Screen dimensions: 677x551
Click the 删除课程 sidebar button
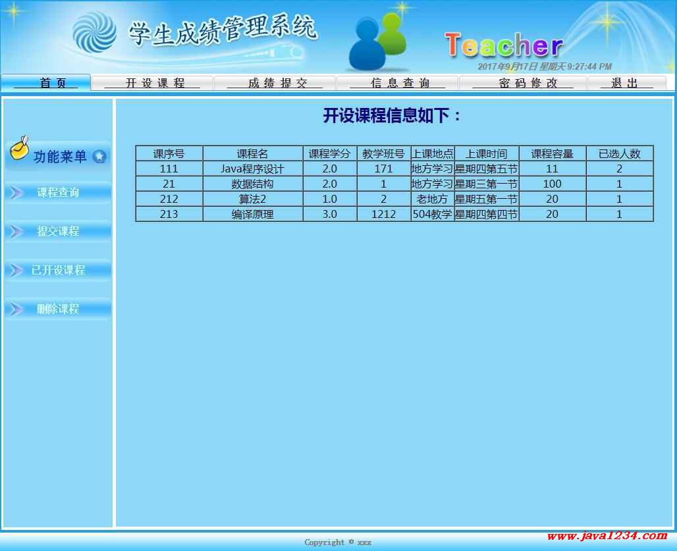(58, 309)
